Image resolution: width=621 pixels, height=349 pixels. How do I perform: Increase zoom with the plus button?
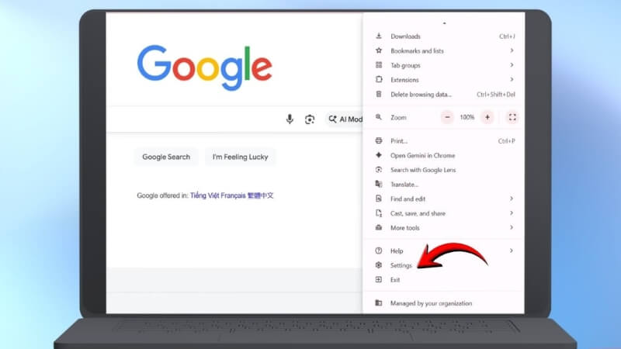pos(487,117)
